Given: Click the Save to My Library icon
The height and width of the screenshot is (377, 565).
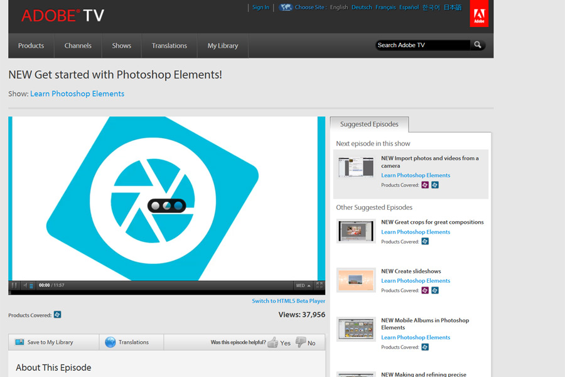Looking at the screenshot, I should [x=19, y=342].
